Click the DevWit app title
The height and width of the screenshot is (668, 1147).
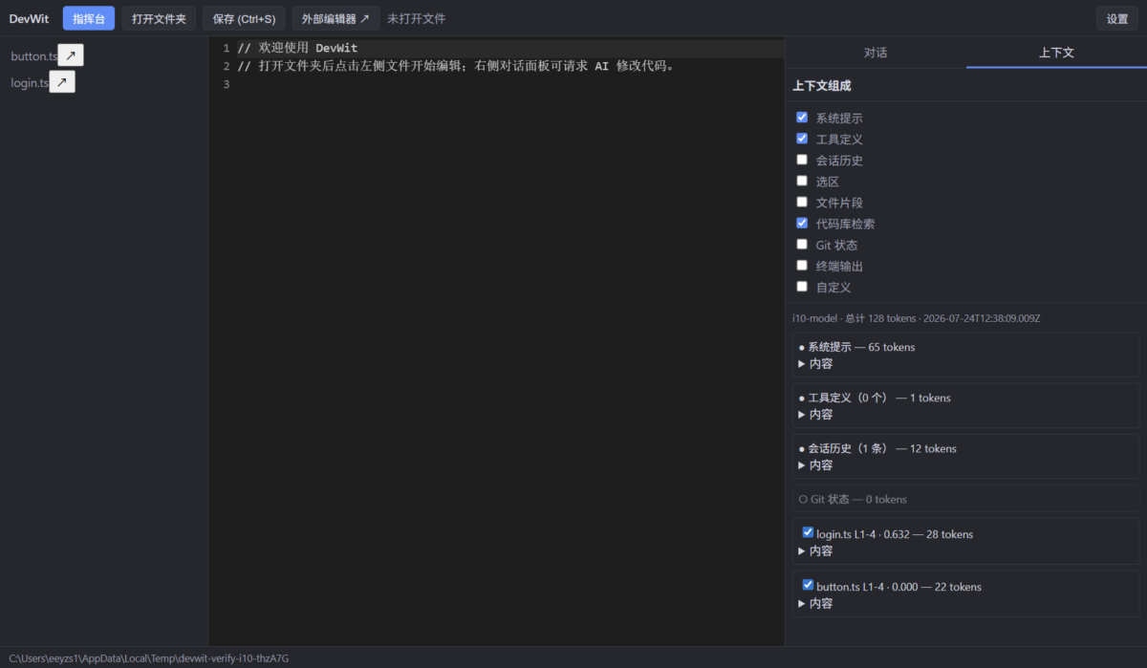point(29,18)
